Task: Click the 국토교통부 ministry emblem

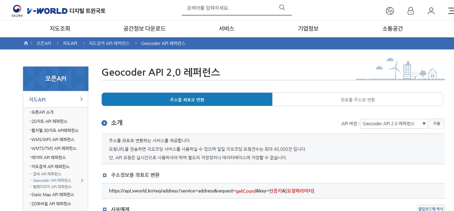Action: 17,11
